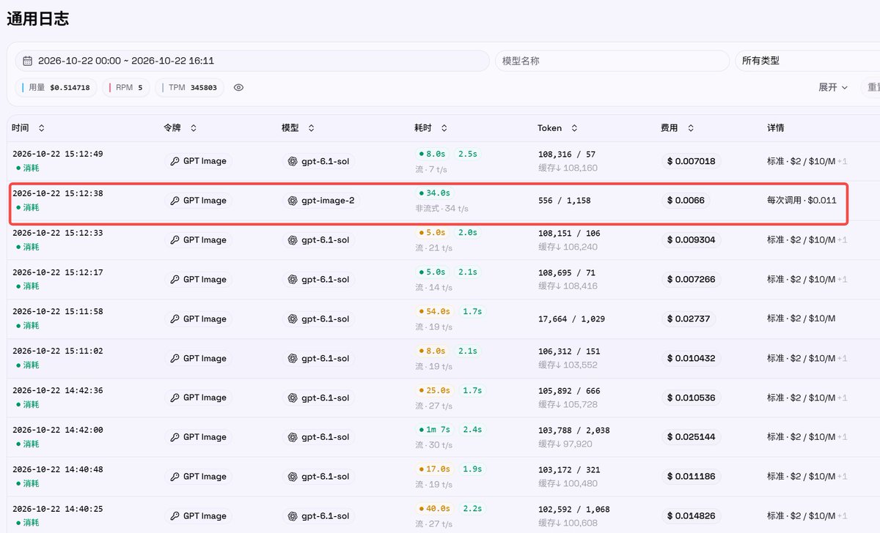Click GPT Image token in 15:12:49 row
Viewport: 880px width, 533px height.
pos(198,161)
